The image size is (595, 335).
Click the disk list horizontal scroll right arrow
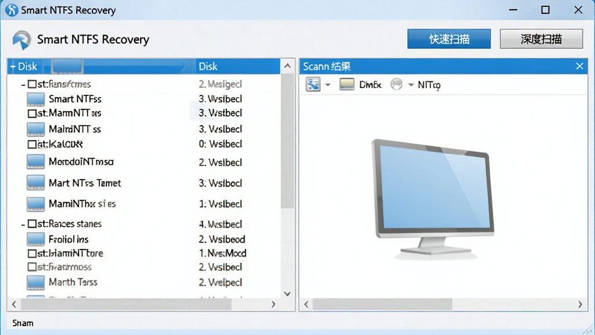[x=273, y=304]
